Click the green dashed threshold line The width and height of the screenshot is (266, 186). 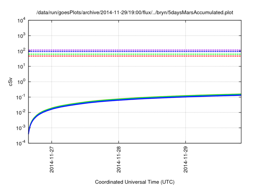click(135, 54)
